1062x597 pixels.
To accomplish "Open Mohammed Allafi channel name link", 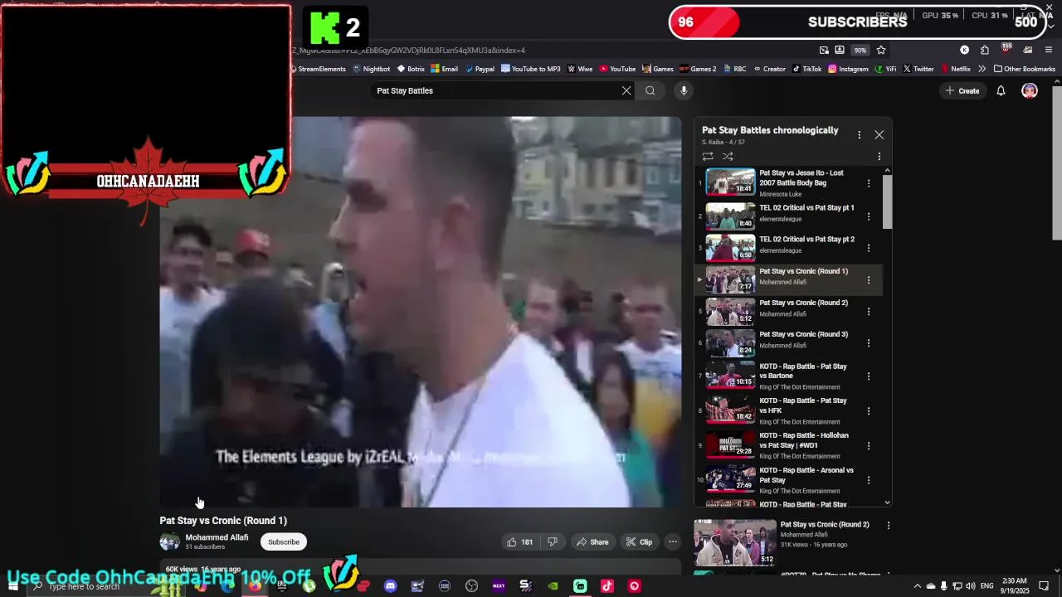I will coord(217,537).
